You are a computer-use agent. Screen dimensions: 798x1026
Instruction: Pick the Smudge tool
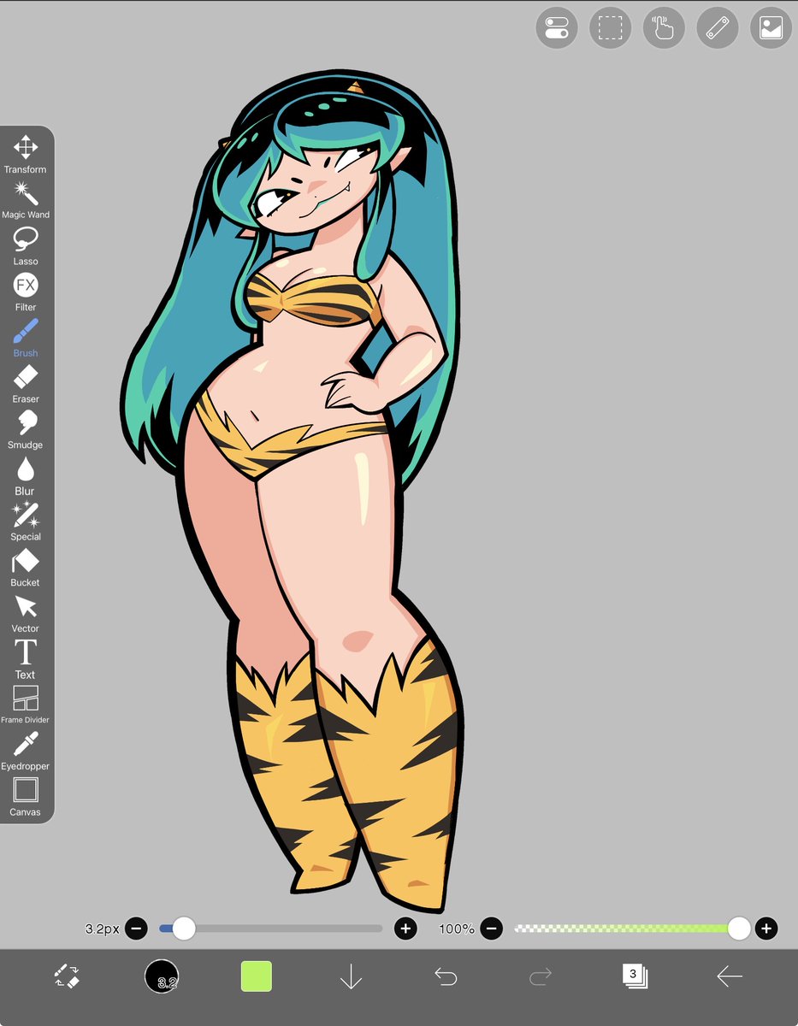click(x=26, y=430)
